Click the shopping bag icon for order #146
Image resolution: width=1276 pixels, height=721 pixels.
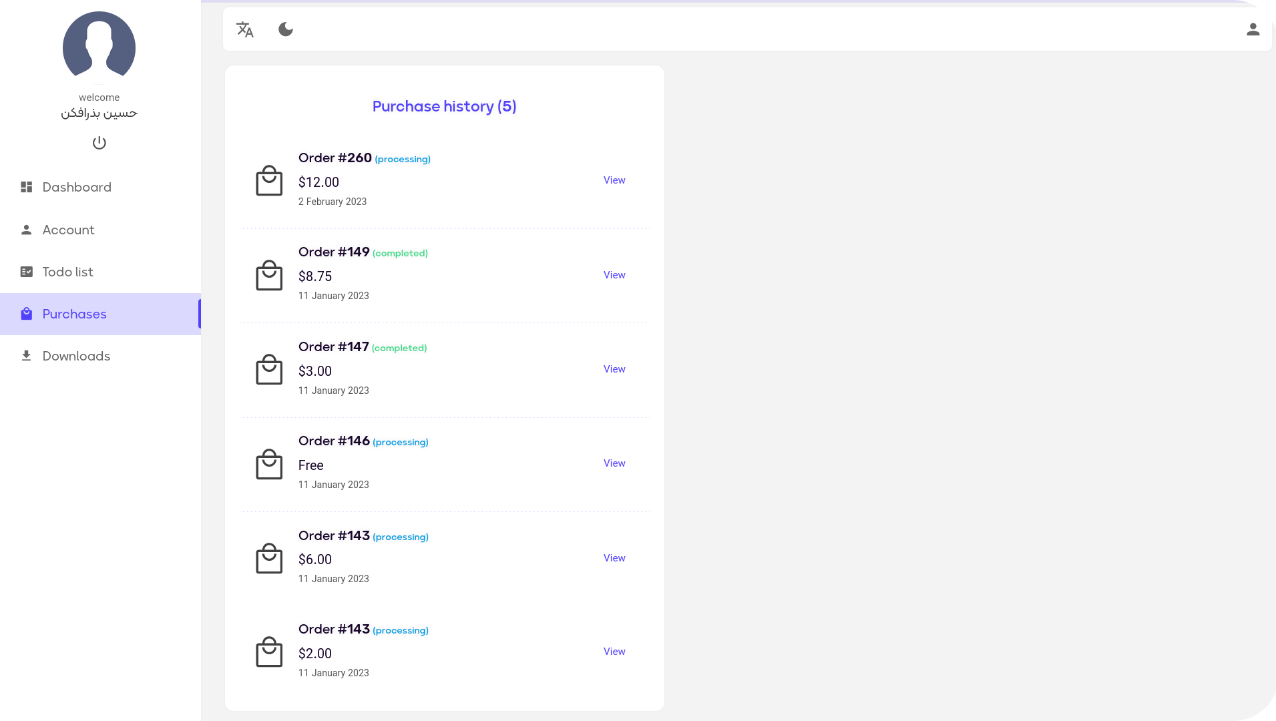click(x=269, y=464)
